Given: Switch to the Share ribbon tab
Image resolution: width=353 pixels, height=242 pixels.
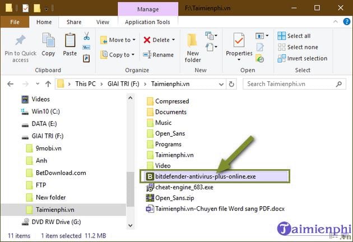Looking at the screenshot, I should coord(73,22).
